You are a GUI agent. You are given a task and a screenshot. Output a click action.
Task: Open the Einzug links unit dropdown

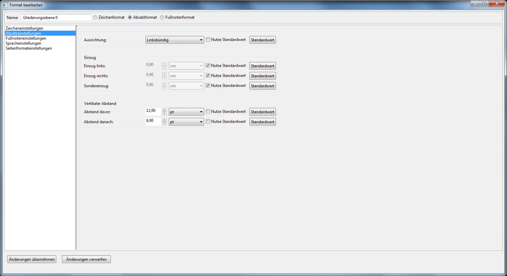[x=186, y=66]
